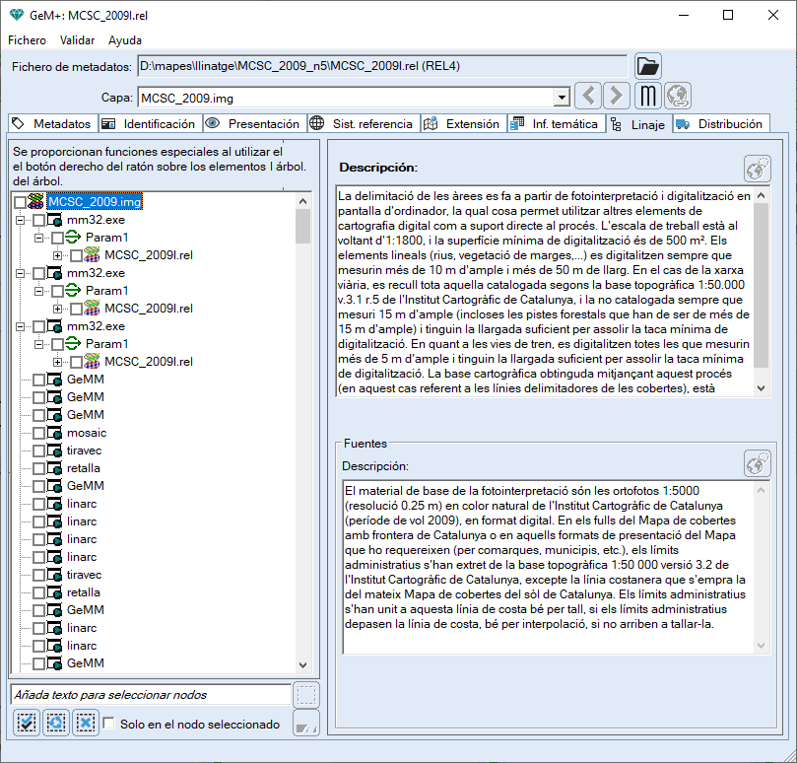Screen dimensions: 797x763
Task: Go to next layer with right arrow
Action: [617, 96]
